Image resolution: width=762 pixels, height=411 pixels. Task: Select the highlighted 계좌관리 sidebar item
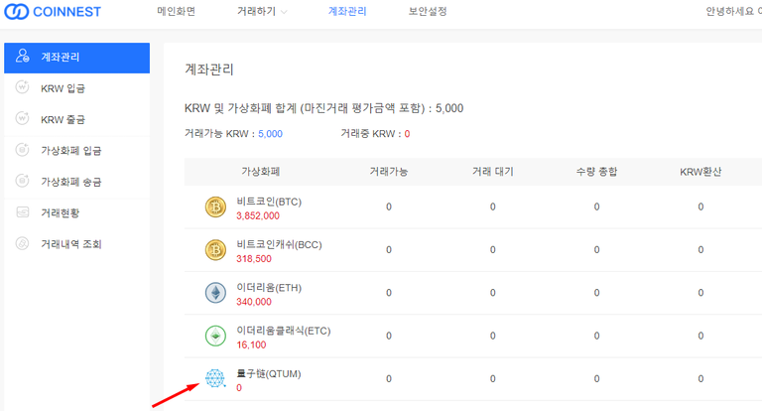(x=76, y=58)
